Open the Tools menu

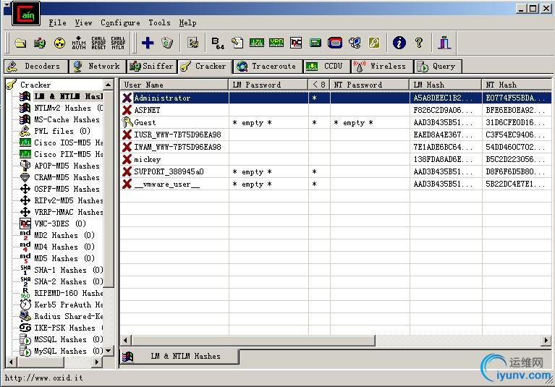pos(159,22)
